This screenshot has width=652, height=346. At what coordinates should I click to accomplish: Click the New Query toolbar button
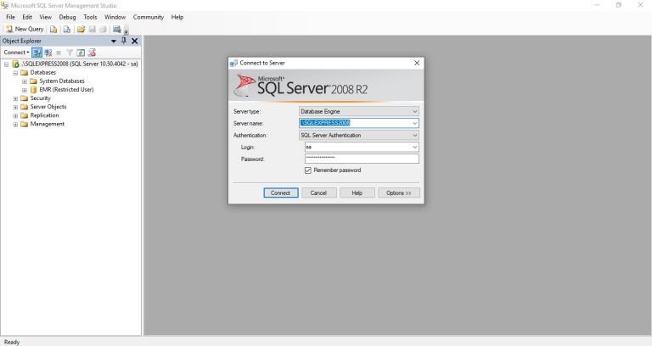click(25, 29)
